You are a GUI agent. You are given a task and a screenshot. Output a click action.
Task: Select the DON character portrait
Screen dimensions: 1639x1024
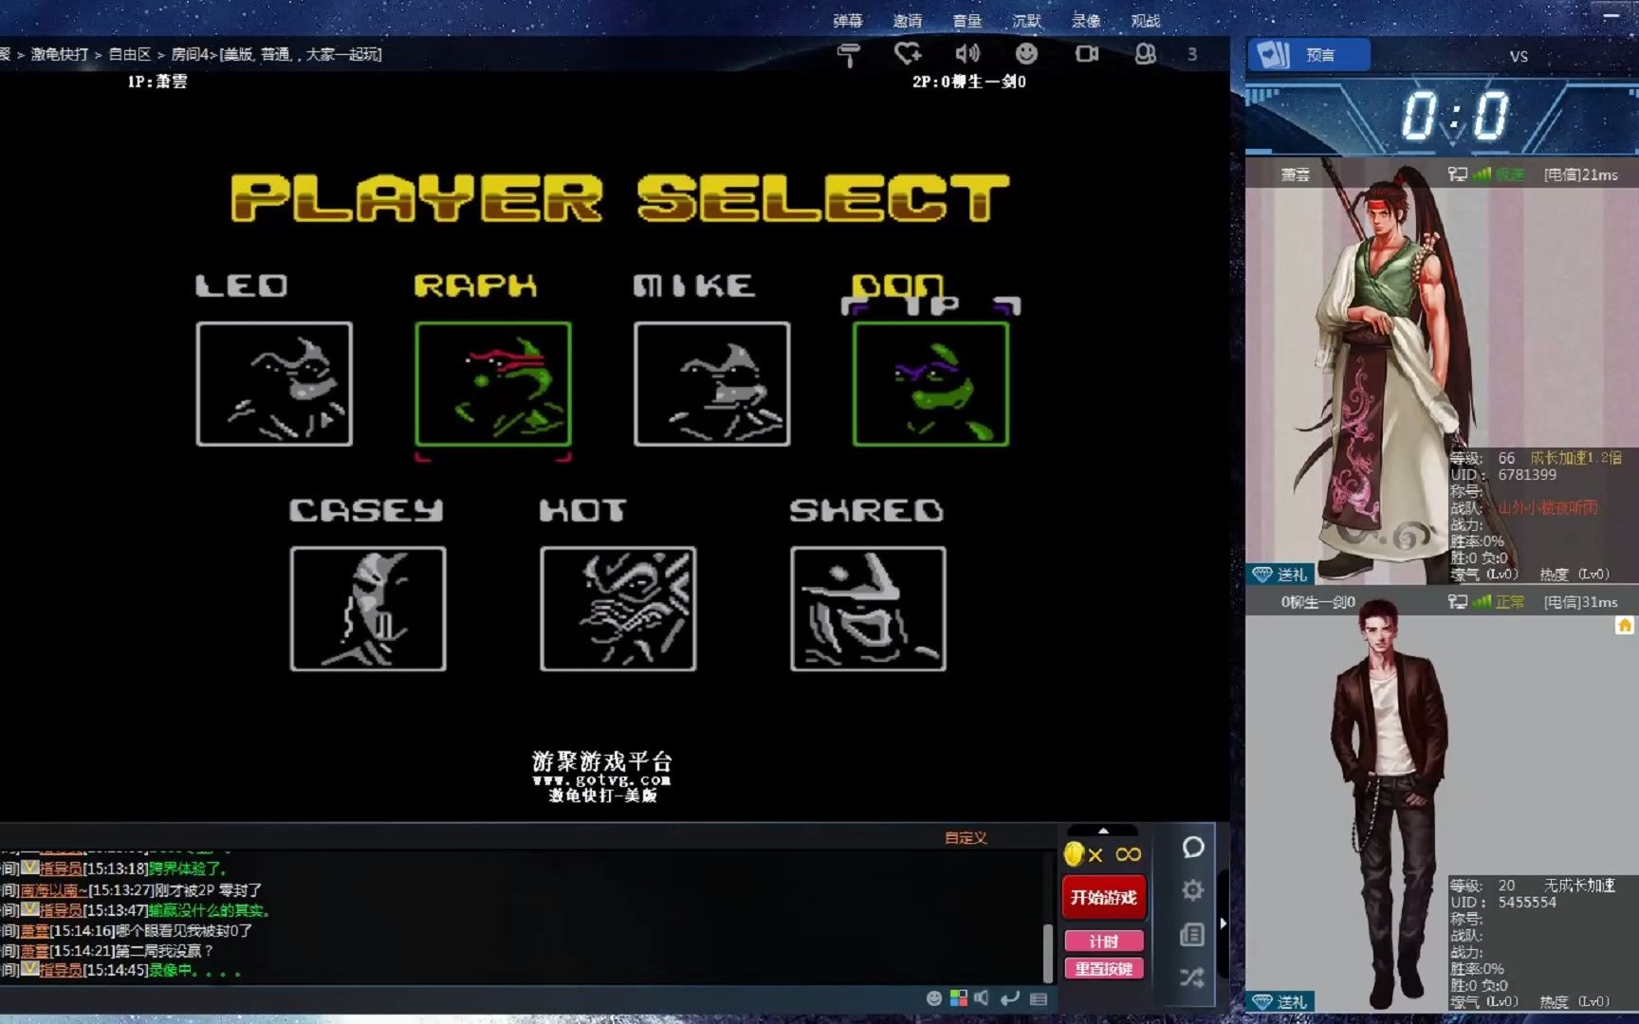[930, 384]
